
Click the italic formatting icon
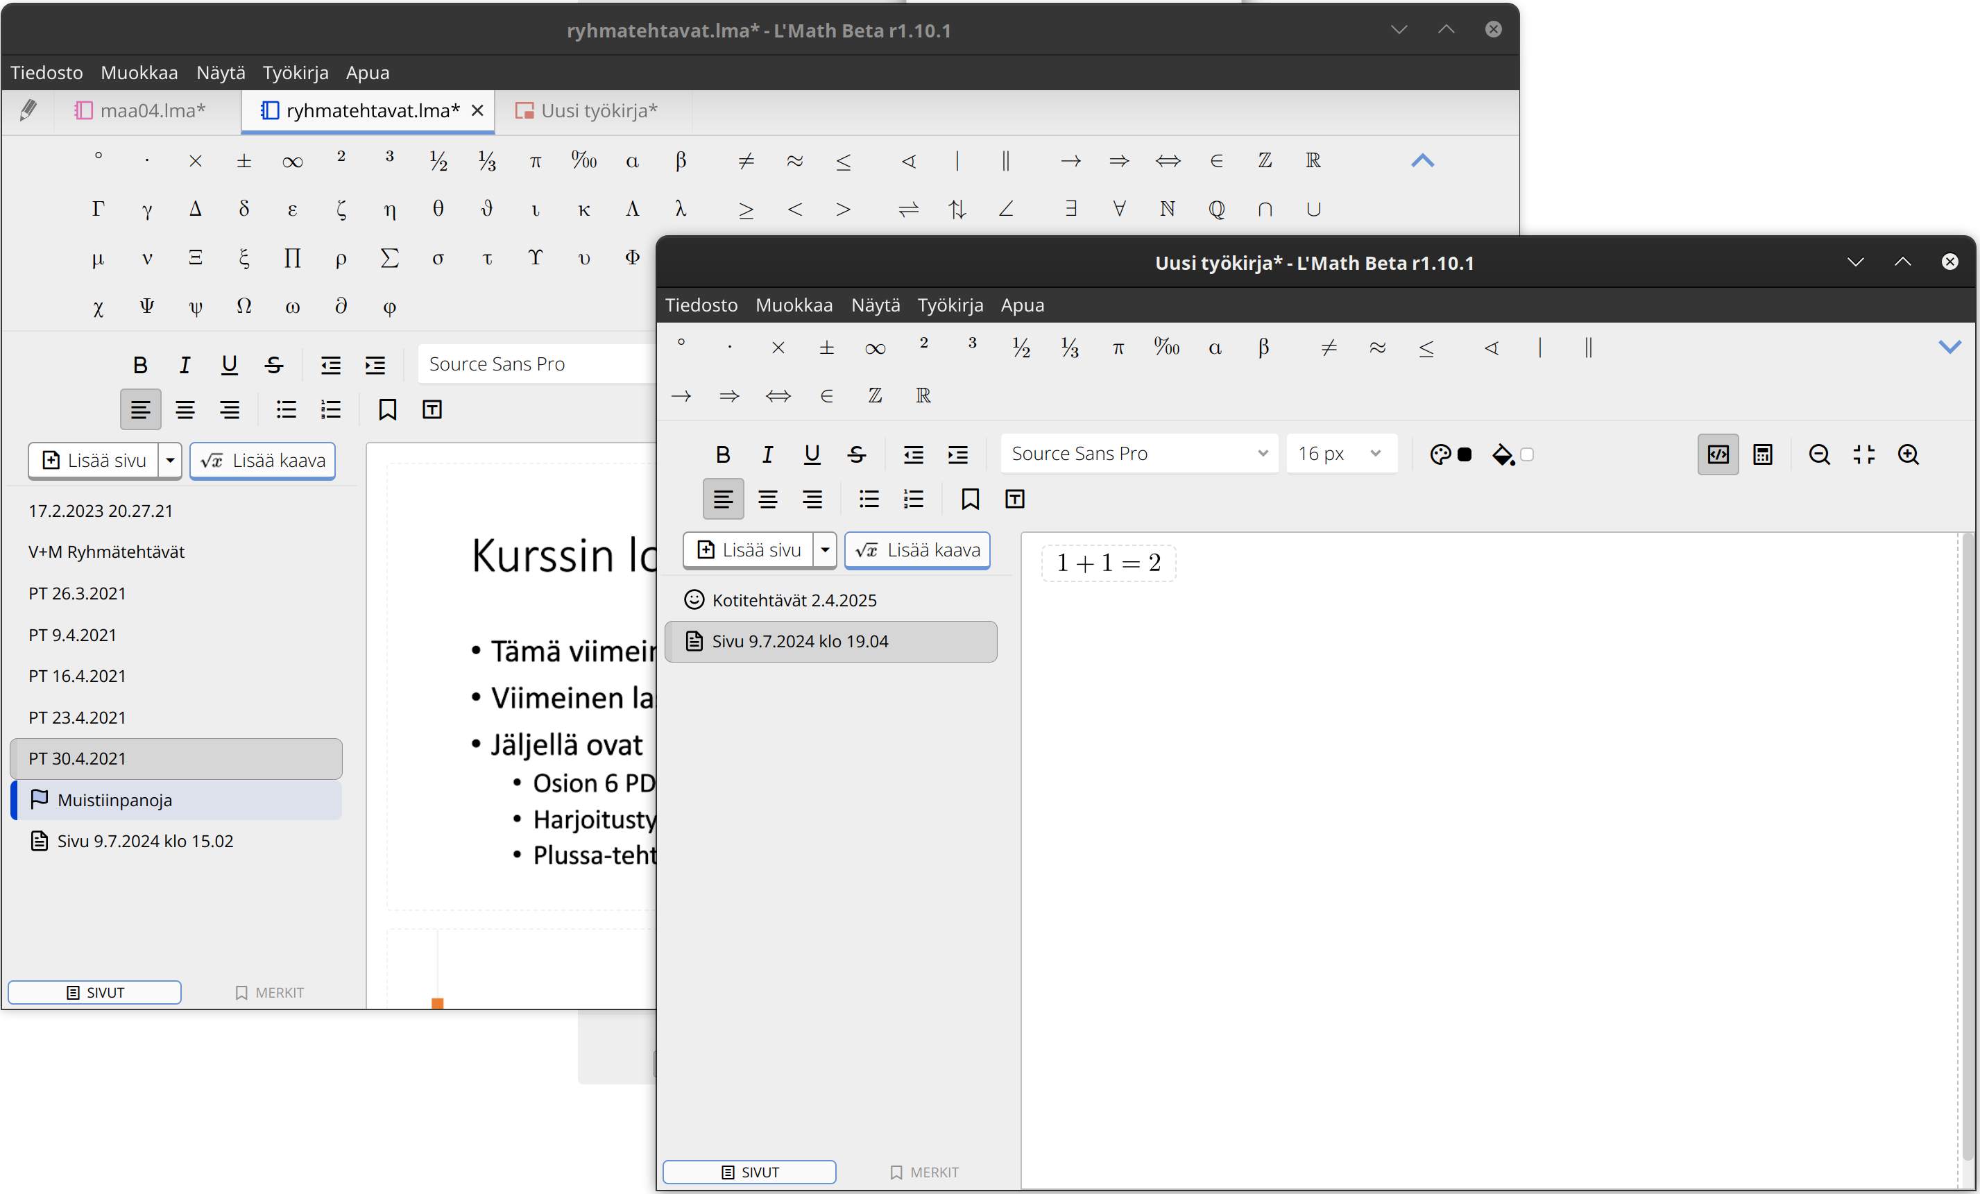[765, 453]
